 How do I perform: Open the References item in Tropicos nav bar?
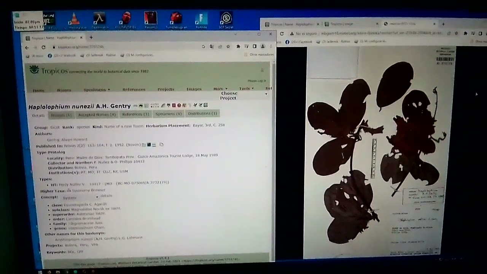point(134,89)
